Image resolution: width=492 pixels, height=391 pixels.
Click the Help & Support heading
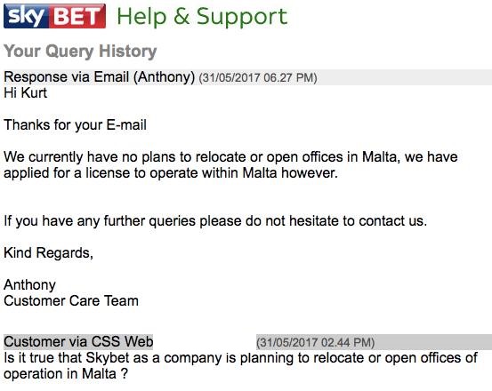coord(202,17)
